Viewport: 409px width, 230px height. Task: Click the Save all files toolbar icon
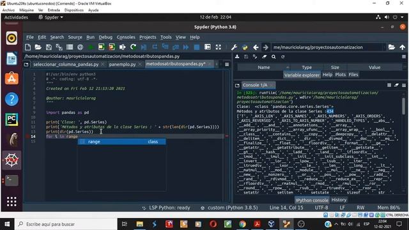59,47
